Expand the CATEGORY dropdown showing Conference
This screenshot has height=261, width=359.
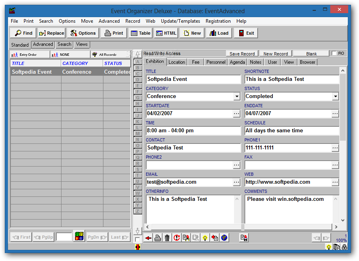coord(237,96)
